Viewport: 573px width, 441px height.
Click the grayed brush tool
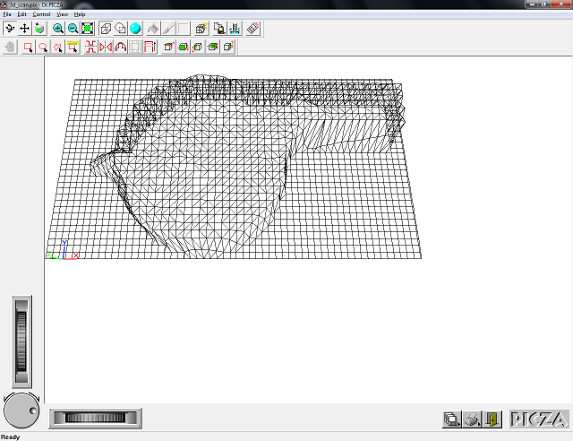168,29
